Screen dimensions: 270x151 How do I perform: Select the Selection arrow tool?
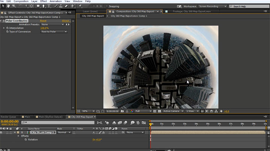(3, 6)
